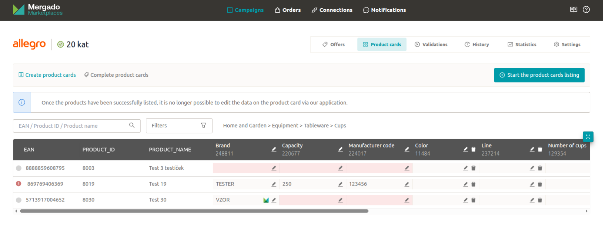The height and width of the screenshot is (232, 603).
Task: Click the fullscreen expand table icon
Action: pyautogui.click(x=588, y=137)
